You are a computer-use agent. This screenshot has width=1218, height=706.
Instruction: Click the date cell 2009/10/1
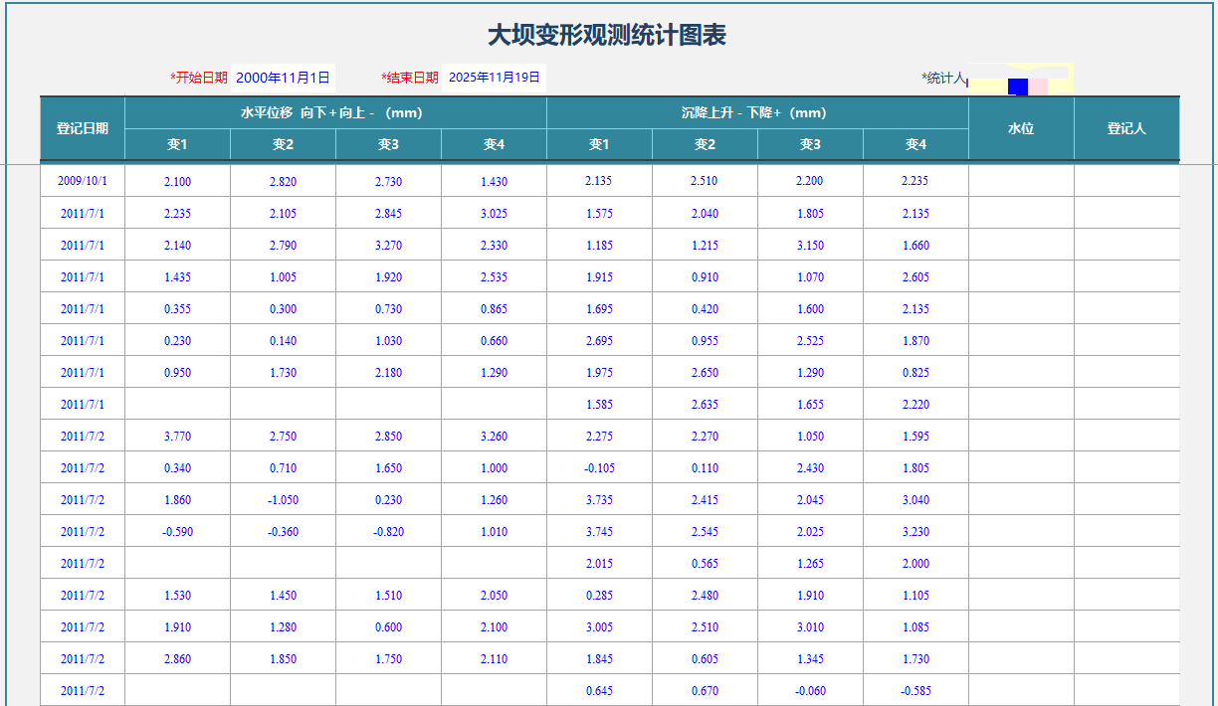(83, 181)
